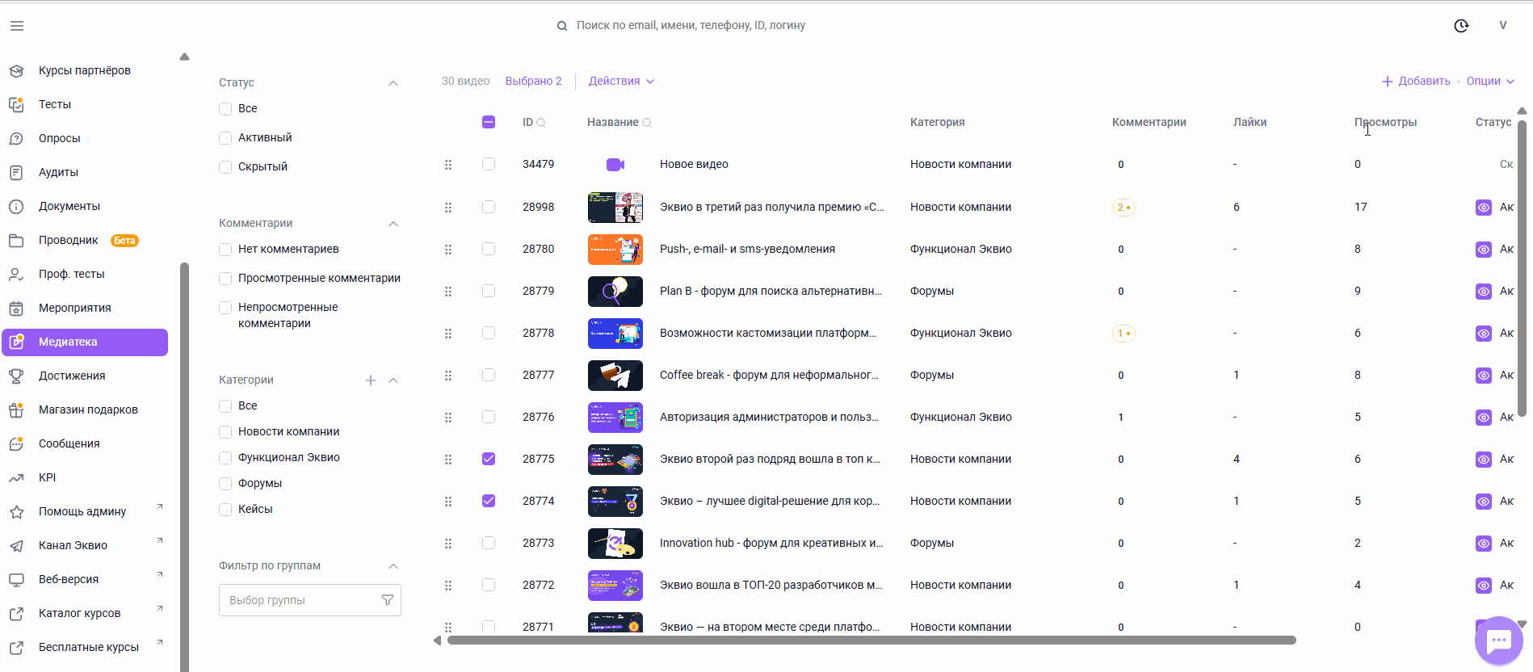
Task: Open the hamburger menu icon
Action: (17, 26)
